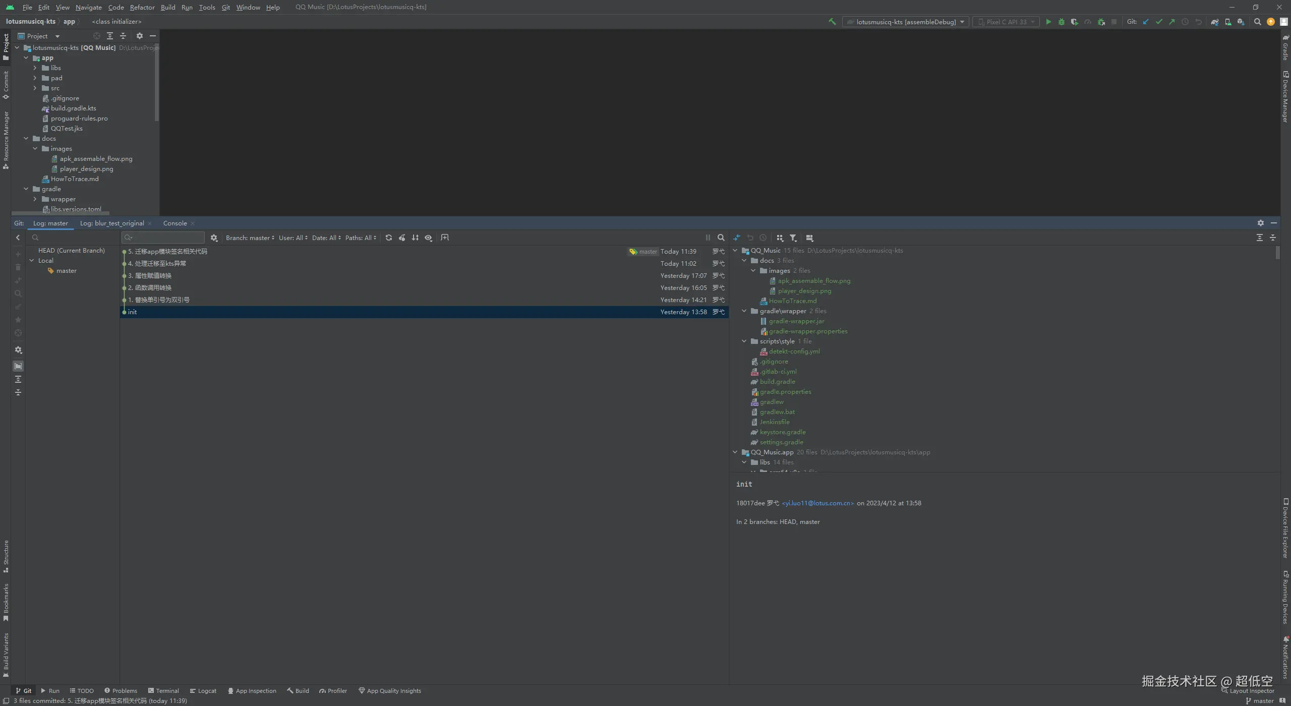The image size is (1291, 706).
Task: Toggle IntelliSort in the Git log toolbar
Action: pyautogui.click(x=415, y=238)
